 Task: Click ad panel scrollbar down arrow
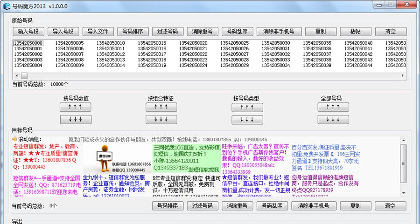click(404, 193)
